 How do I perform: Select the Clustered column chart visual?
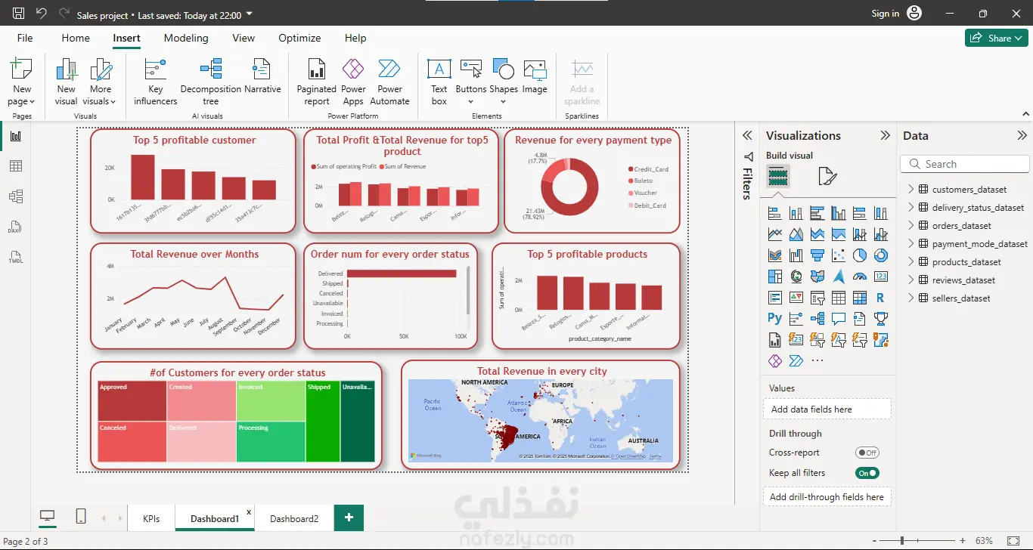(838, 213)
